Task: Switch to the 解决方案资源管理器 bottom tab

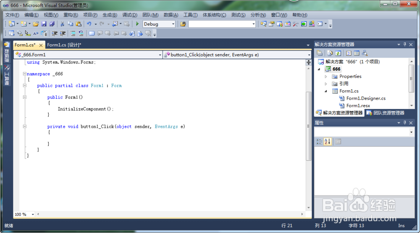Action: click(339, 113)
